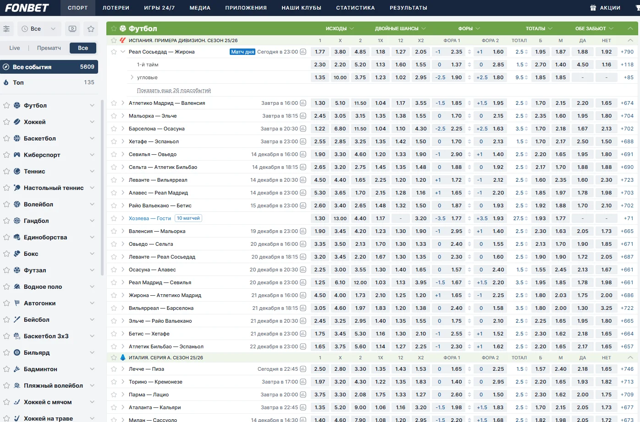The width and height of the screenshot is (640, 422).
Task: Click the FONBET logo
Action: point(27,8)
